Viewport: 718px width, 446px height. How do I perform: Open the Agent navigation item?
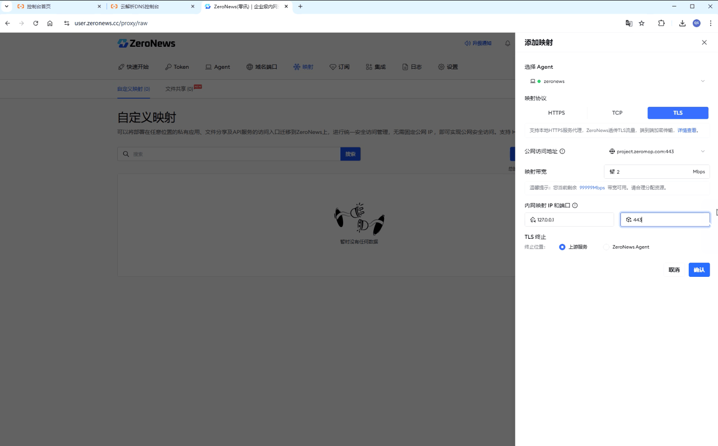click(218, 67)
